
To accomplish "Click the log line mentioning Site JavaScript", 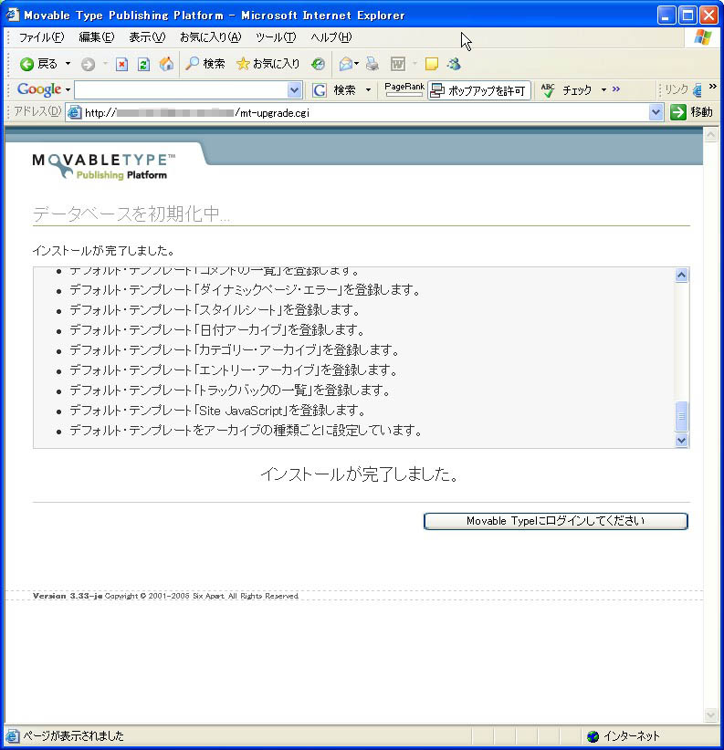I will 217,411.
